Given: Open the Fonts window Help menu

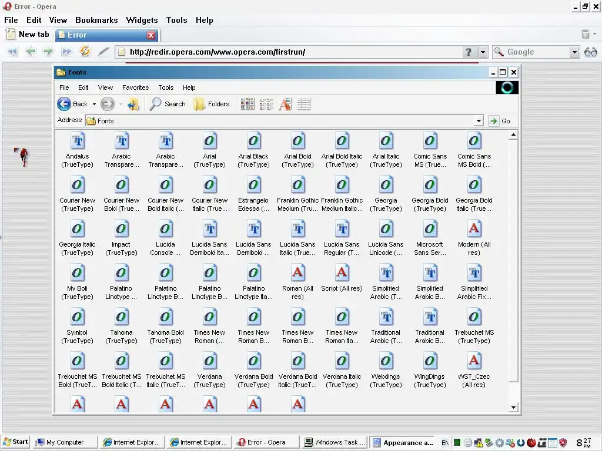Looking at the screenshot, I should pyautogui.click(x=189, y=87).
